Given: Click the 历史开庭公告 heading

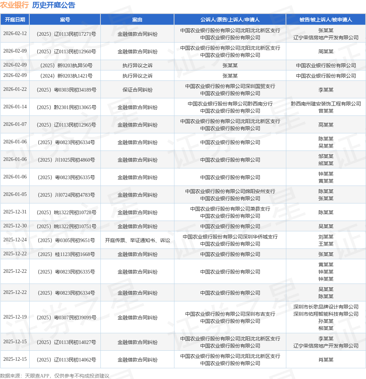Looking at the screenshot, I should 54,5.
